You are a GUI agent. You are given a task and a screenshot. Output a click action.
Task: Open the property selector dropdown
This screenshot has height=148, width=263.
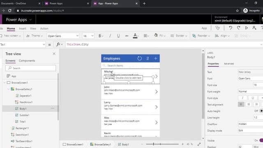[23, 44]
